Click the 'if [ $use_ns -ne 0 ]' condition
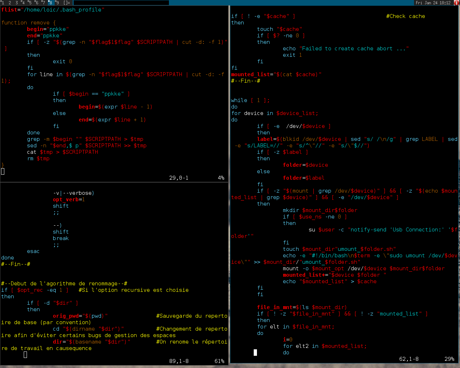 tap(315, 217)
